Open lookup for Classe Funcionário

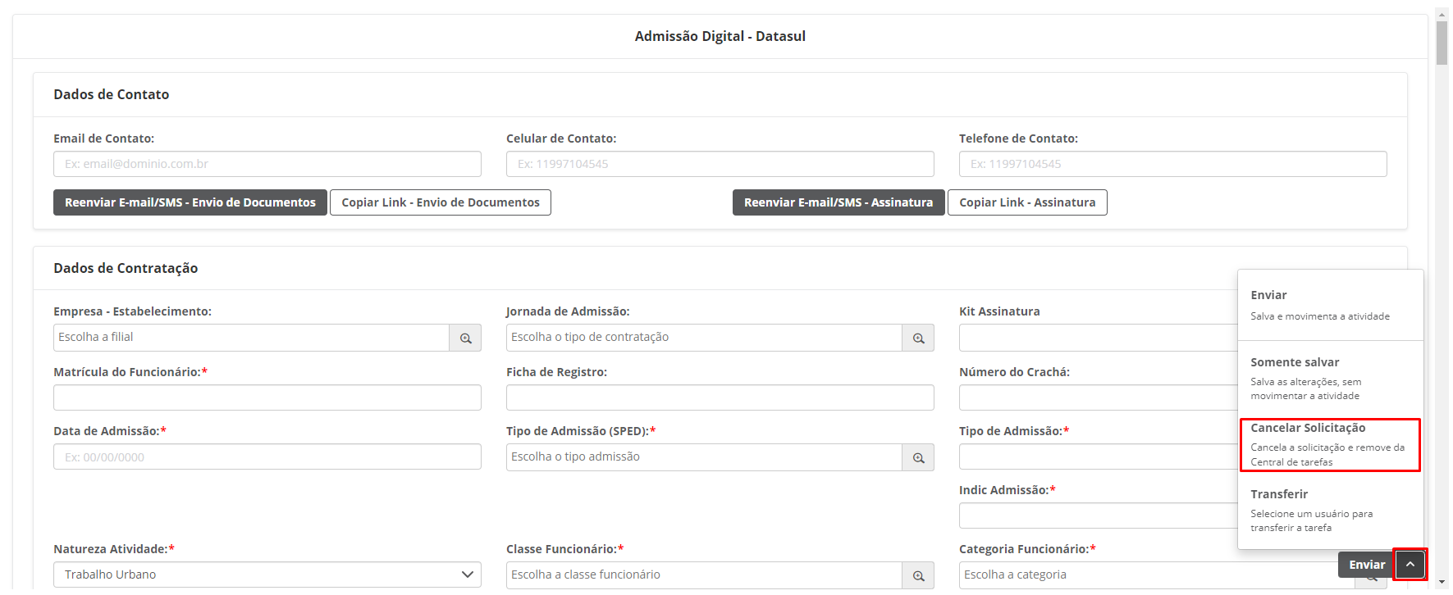pos(918,575)
